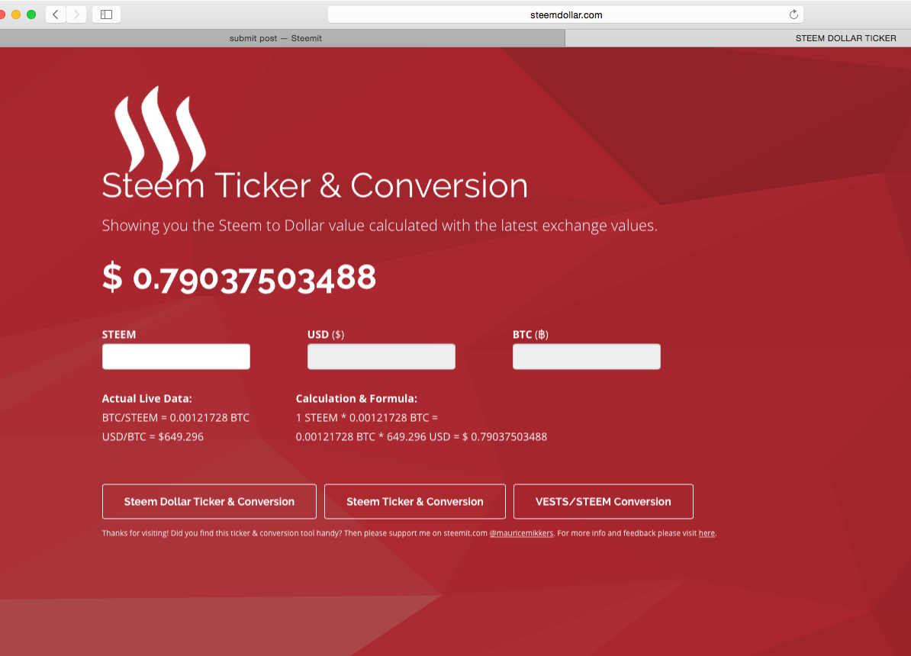Click the white Steem logo
The height and width of the screenshot is (656, 911).
(159, 133)
